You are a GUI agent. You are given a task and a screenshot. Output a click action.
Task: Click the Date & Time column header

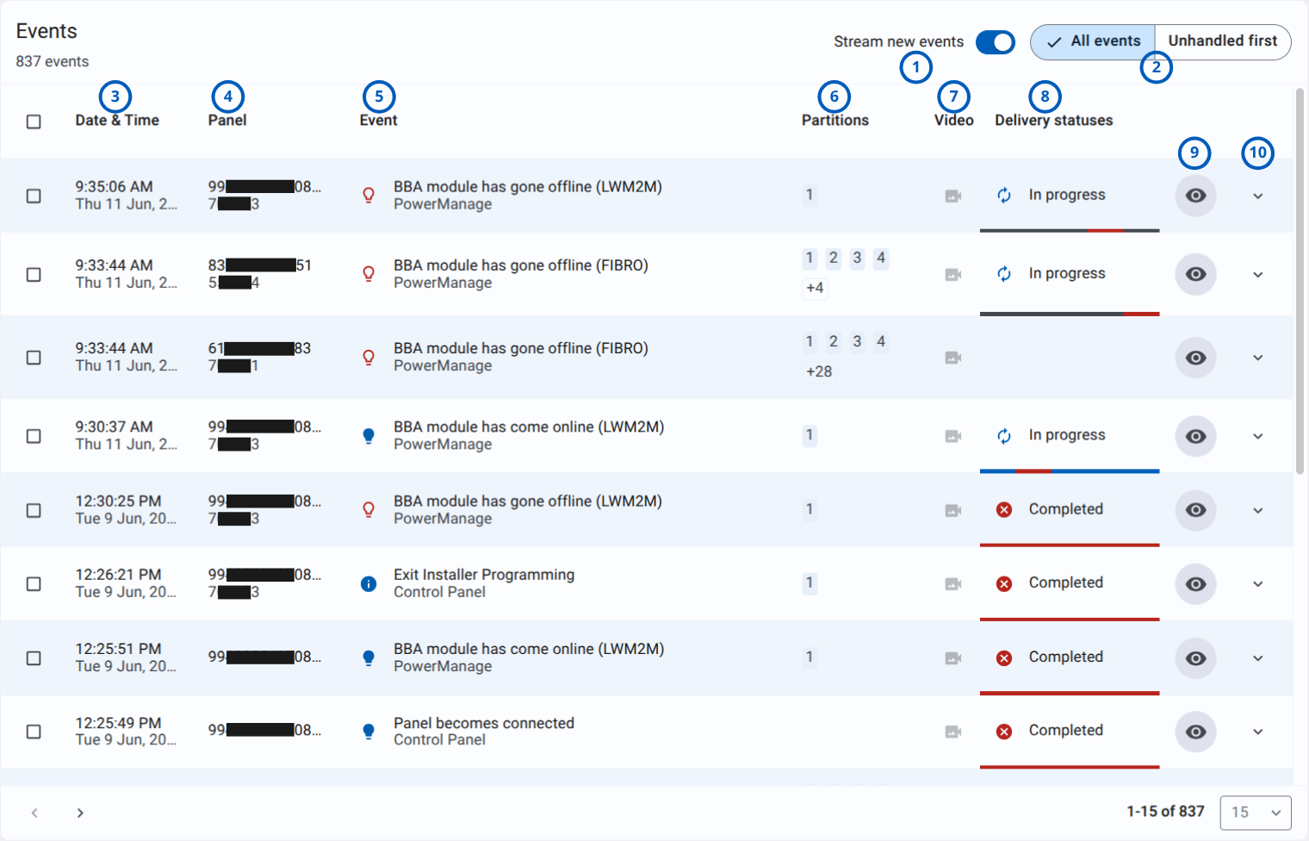coord(117,121)
